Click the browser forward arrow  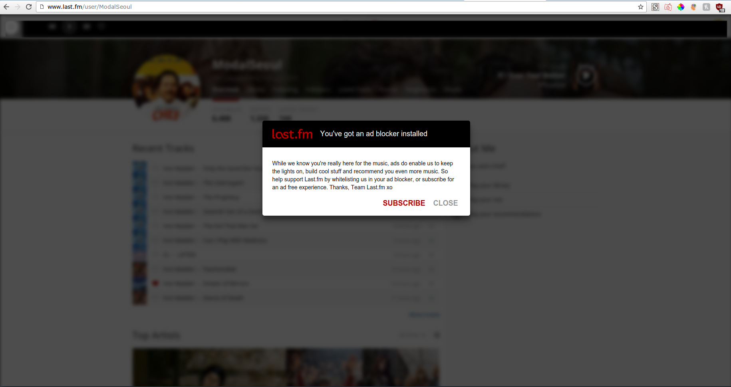[x=18, y=7]
